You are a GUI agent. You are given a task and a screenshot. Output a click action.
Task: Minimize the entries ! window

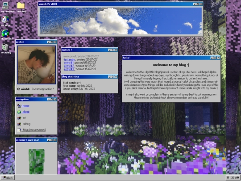tap(109, 50)
